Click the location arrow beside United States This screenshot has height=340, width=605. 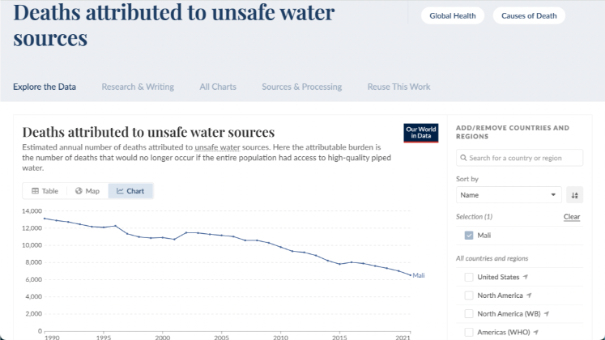[526, 277]
